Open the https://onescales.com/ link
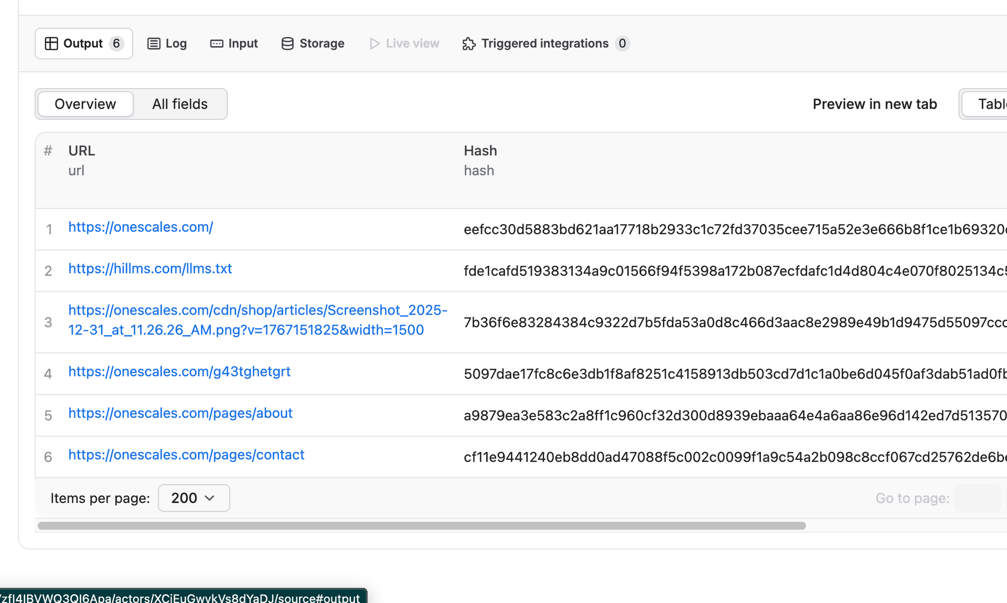This screenshot has height=603, width=1007. point(141,227)
